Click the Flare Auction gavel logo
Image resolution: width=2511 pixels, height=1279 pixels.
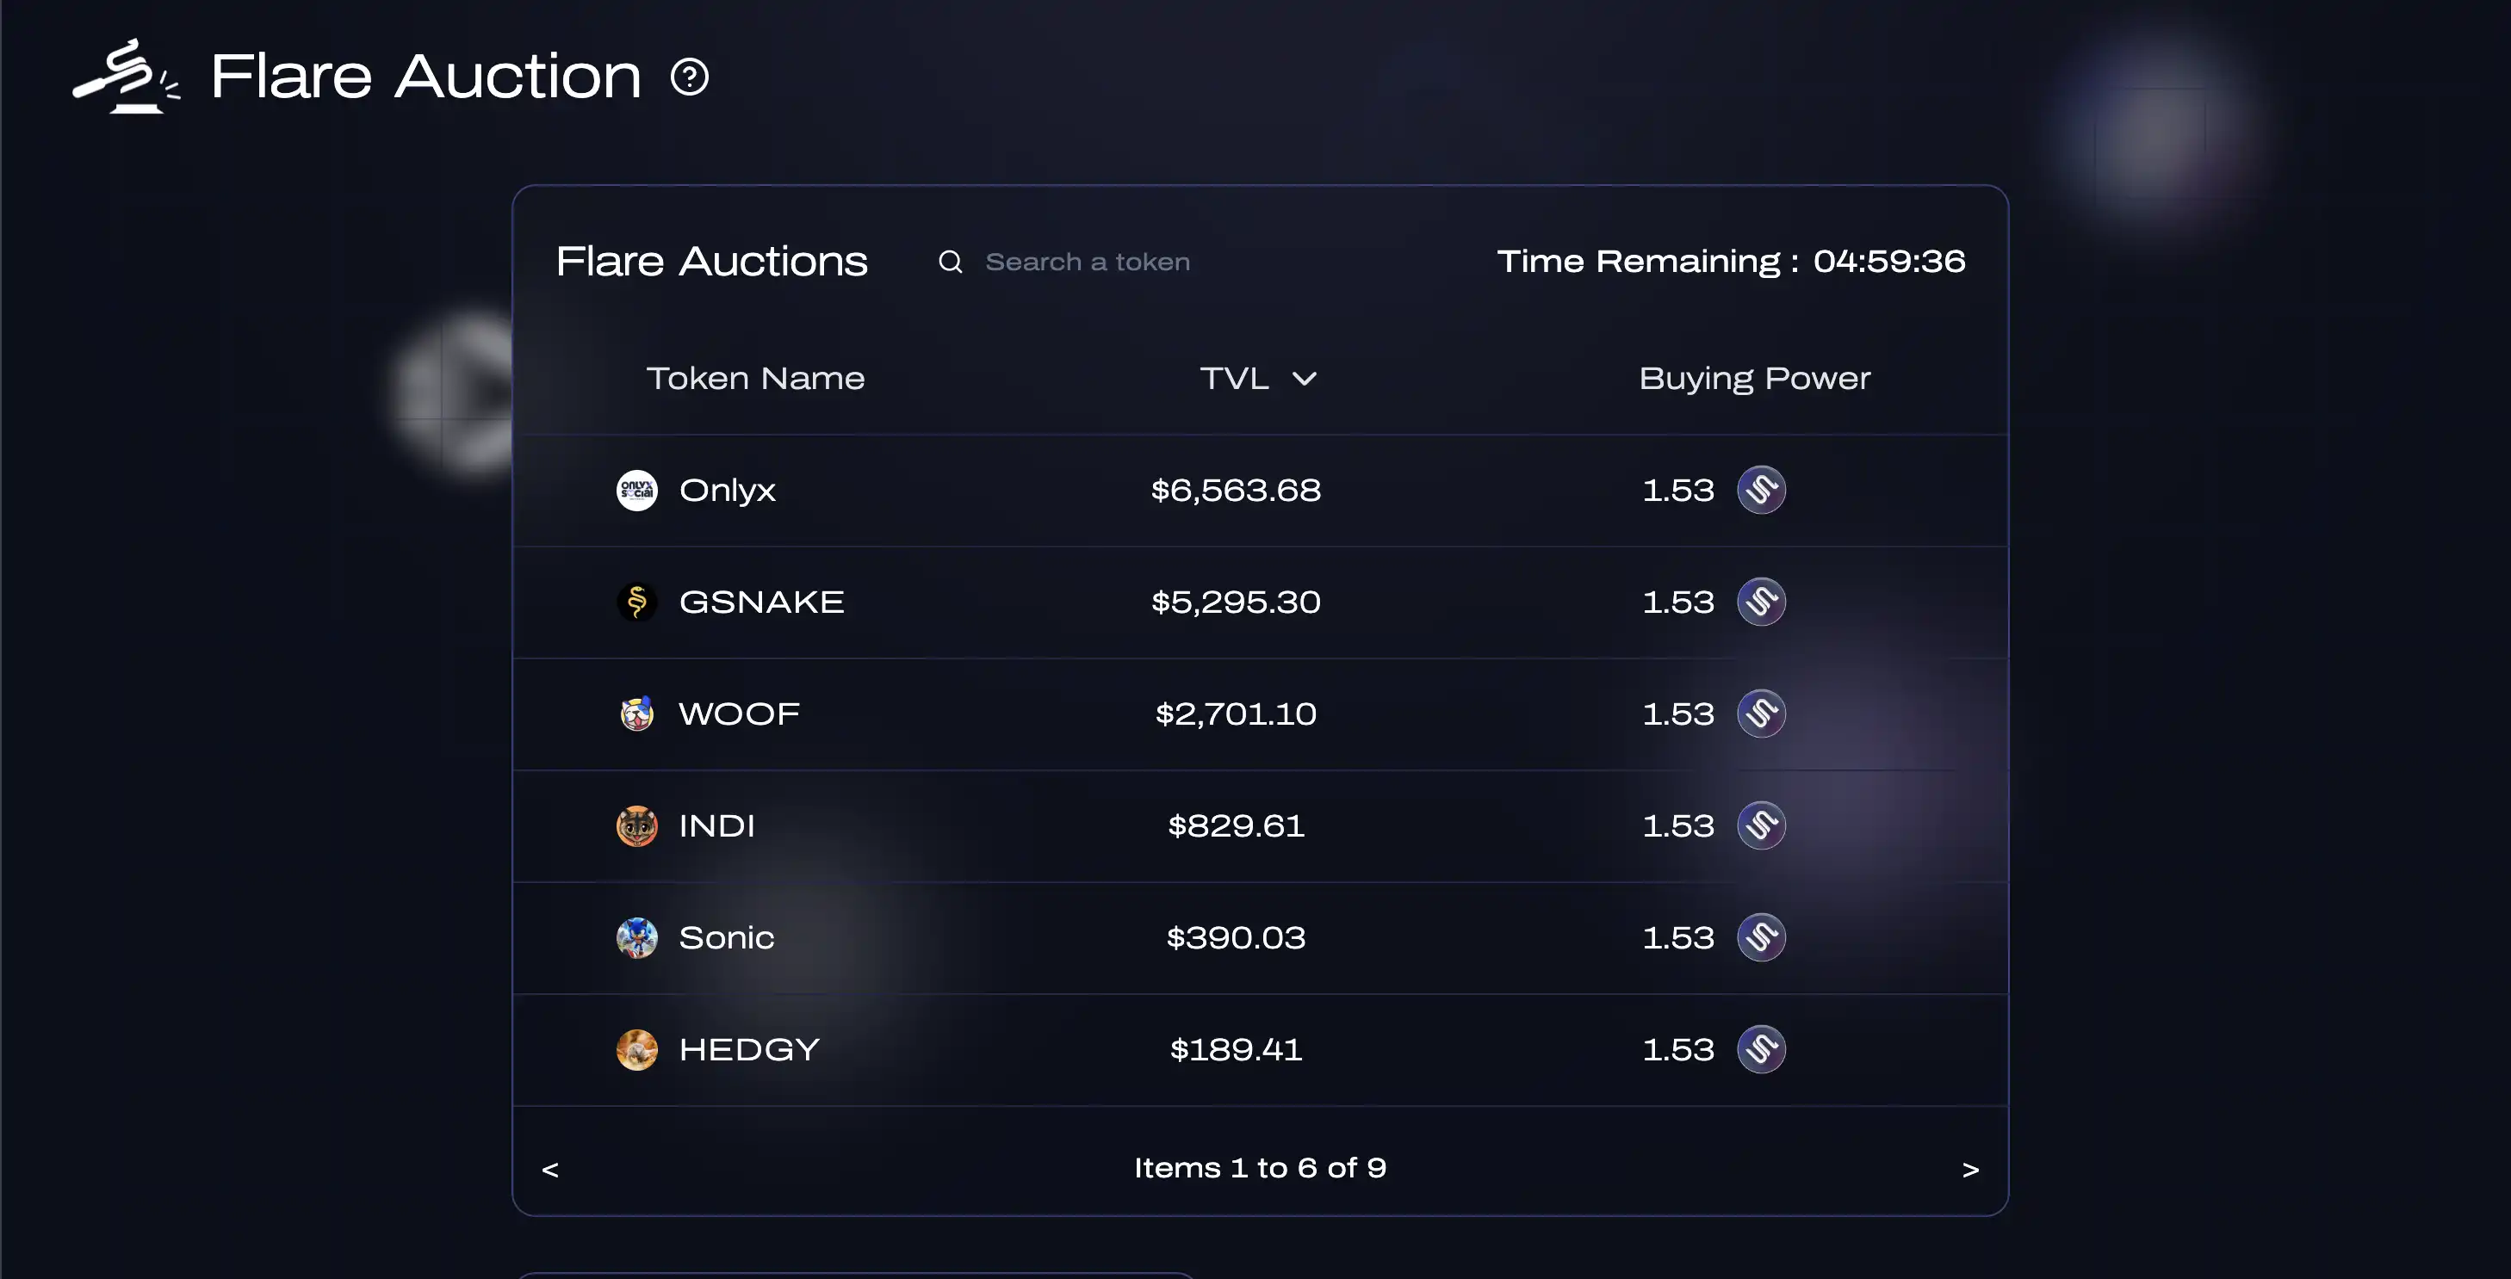coord(126,77)
